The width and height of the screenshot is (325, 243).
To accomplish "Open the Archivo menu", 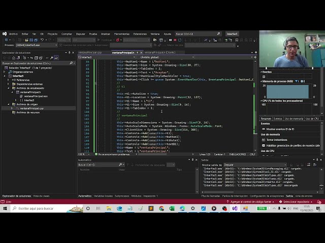I will pyautogui.click(x=13, y=34).
